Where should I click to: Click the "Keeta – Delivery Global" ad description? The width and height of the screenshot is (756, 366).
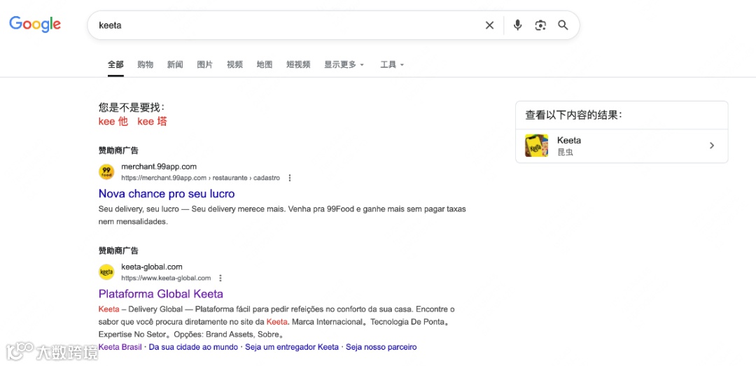coord(276,321)
